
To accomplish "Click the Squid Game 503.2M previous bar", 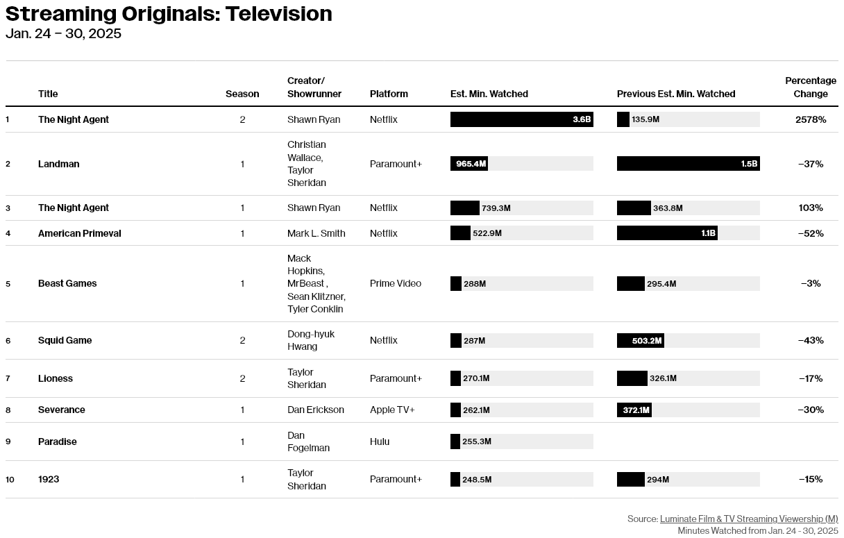I will coord(640,340).
